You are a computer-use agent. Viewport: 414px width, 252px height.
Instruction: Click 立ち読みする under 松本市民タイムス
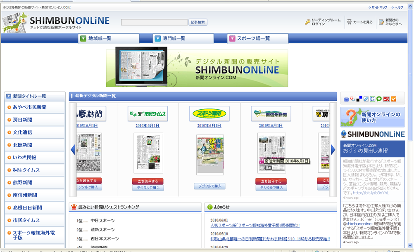[x=148, y=181]
